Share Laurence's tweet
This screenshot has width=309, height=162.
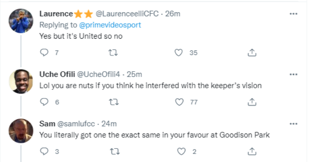[252, 53]
